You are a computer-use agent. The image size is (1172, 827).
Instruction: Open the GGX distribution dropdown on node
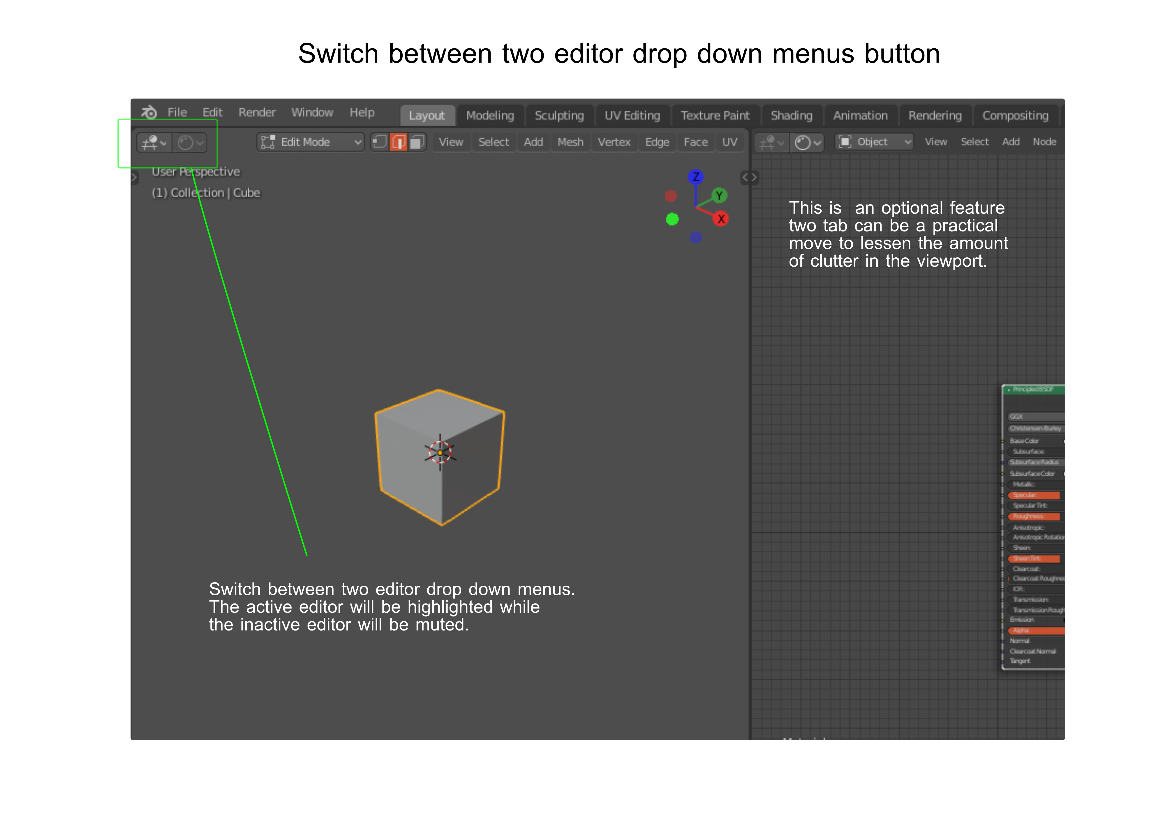tap(1036, 417)
